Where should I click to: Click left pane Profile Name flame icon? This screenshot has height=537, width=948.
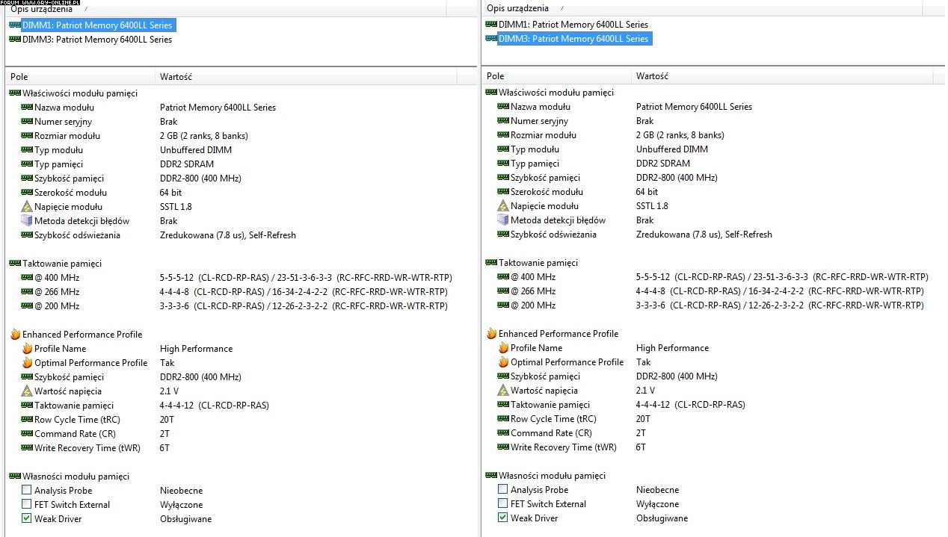point(27,348)
